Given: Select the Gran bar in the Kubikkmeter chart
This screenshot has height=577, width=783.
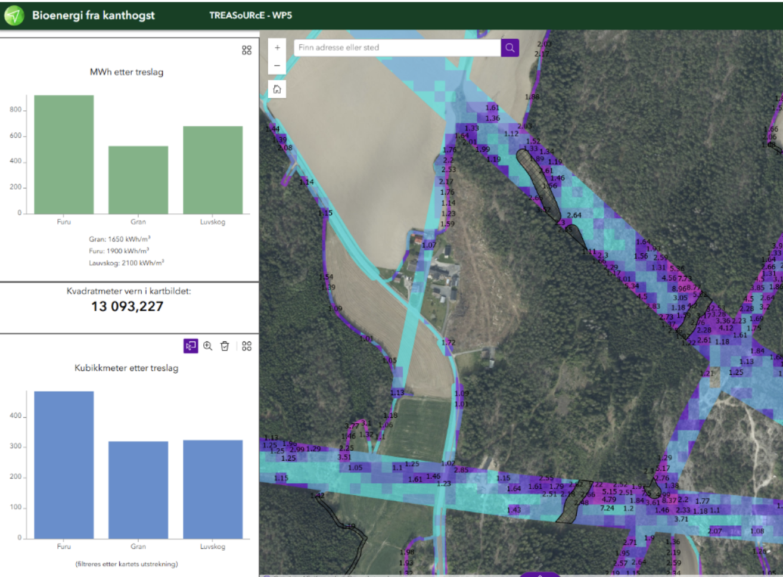Looking at the screenshot, I should point(138,489).
